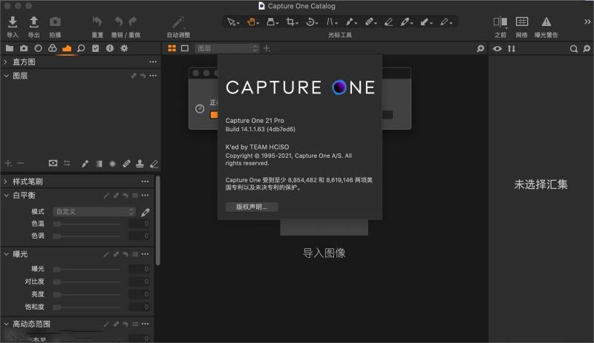Toggle the 之前 before/after compare view
Viewport: 594px width, 343px height.
point(500,22)
